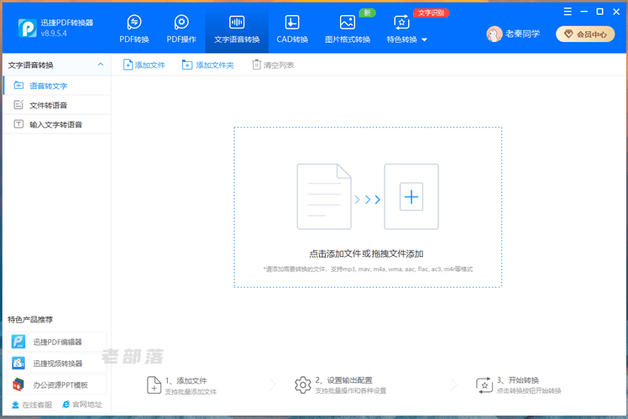The width and height of the screenshot is (628, 419).
Task: Open the CAD转换 tab
Action: [x=292, y=29]
